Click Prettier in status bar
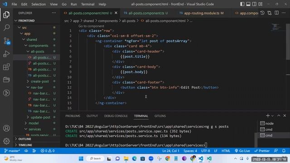 (262, 151)
